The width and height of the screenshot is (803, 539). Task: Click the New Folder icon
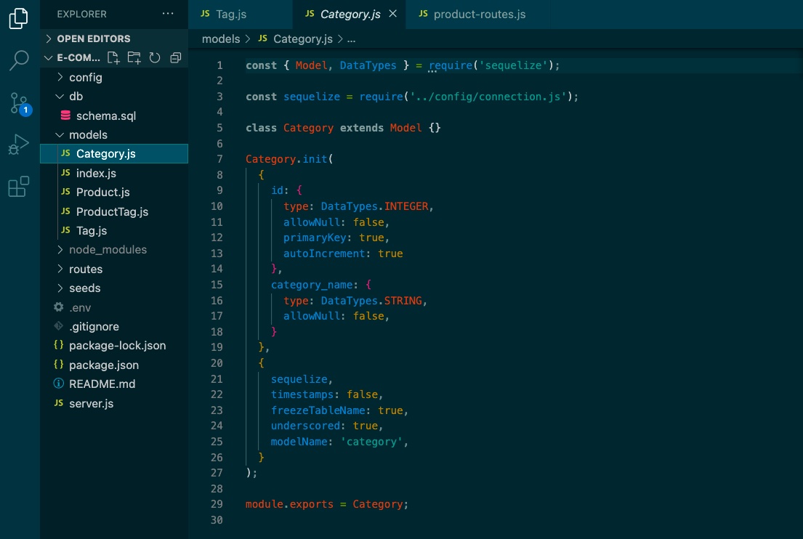coord(134,58)
